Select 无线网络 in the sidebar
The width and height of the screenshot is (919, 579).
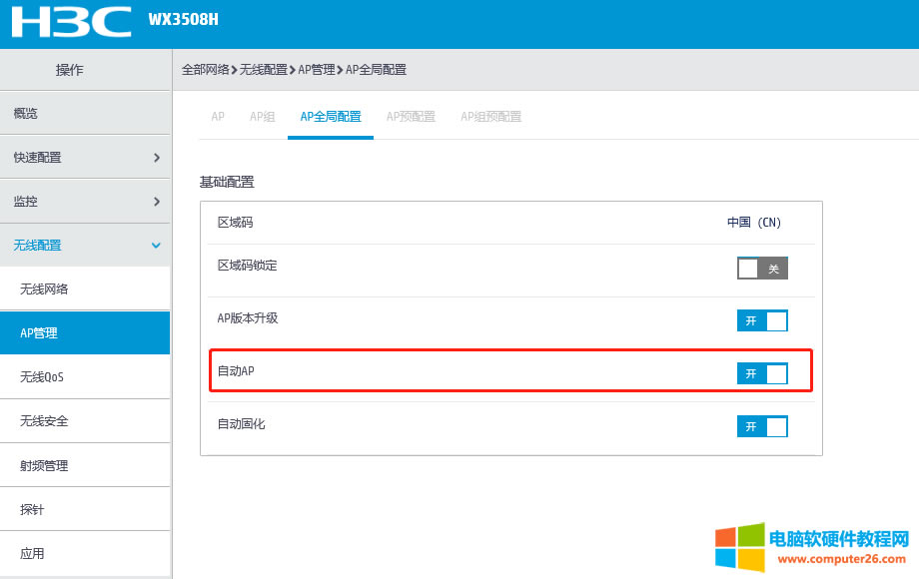44,289
